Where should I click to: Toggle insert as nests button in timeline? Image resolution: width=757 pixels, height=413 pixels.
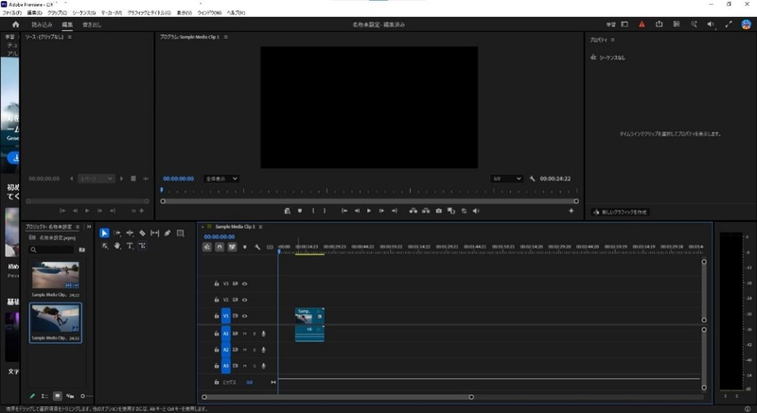click(x=207, y=248)
